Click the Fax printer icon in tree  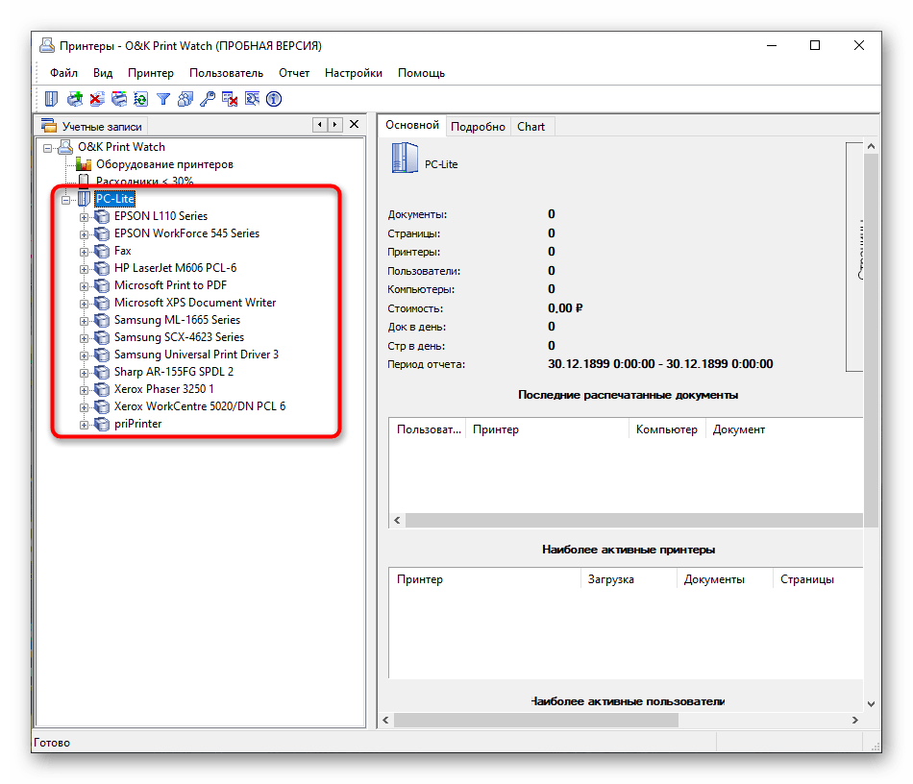click(x=102, y=251)
